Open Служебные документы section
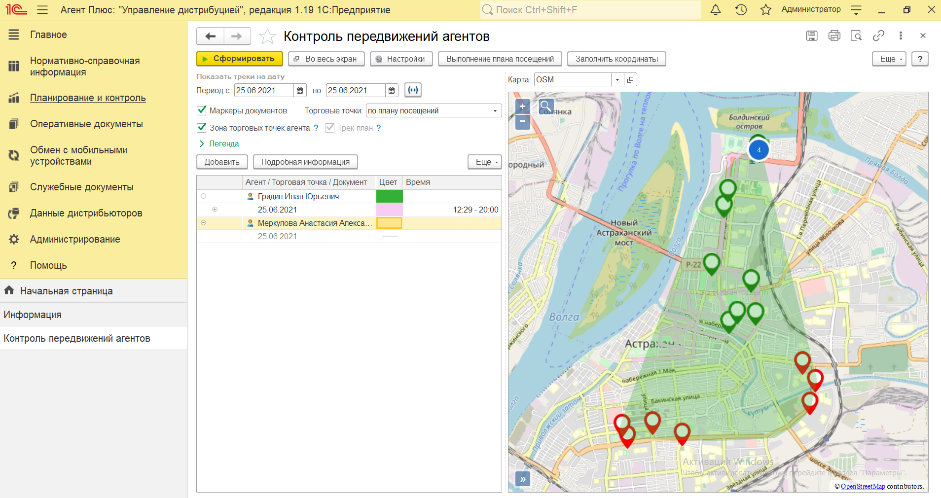941x498 pixels. [81, 187]
